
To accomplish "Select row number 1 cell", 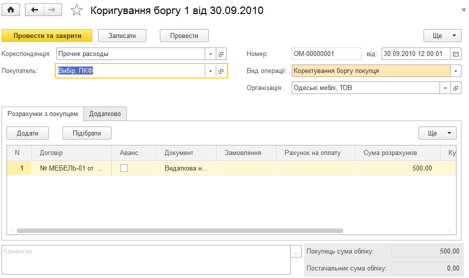I will point(19,168).
